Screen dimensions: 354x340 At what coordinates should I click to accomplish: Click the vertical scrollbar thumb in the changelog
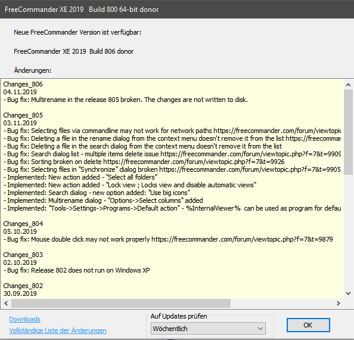[349, 132]
